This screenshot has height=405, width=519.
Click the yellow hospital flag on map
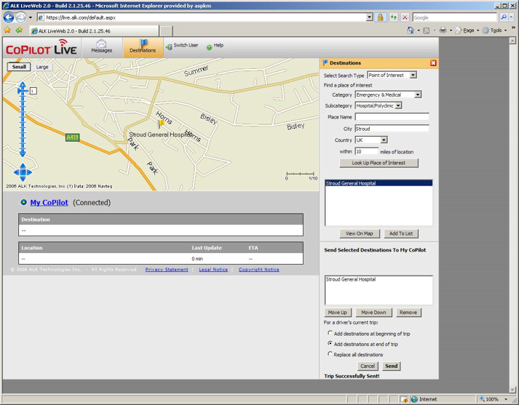(161, 124)
